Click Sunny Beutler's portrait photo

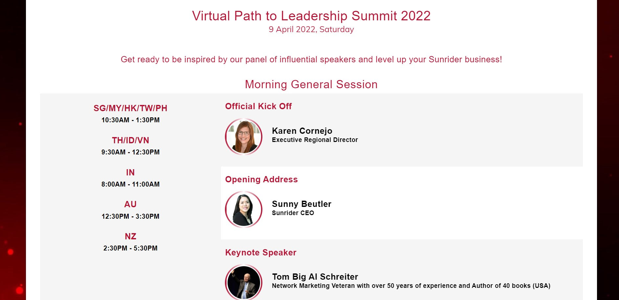(x=244, y=210)
